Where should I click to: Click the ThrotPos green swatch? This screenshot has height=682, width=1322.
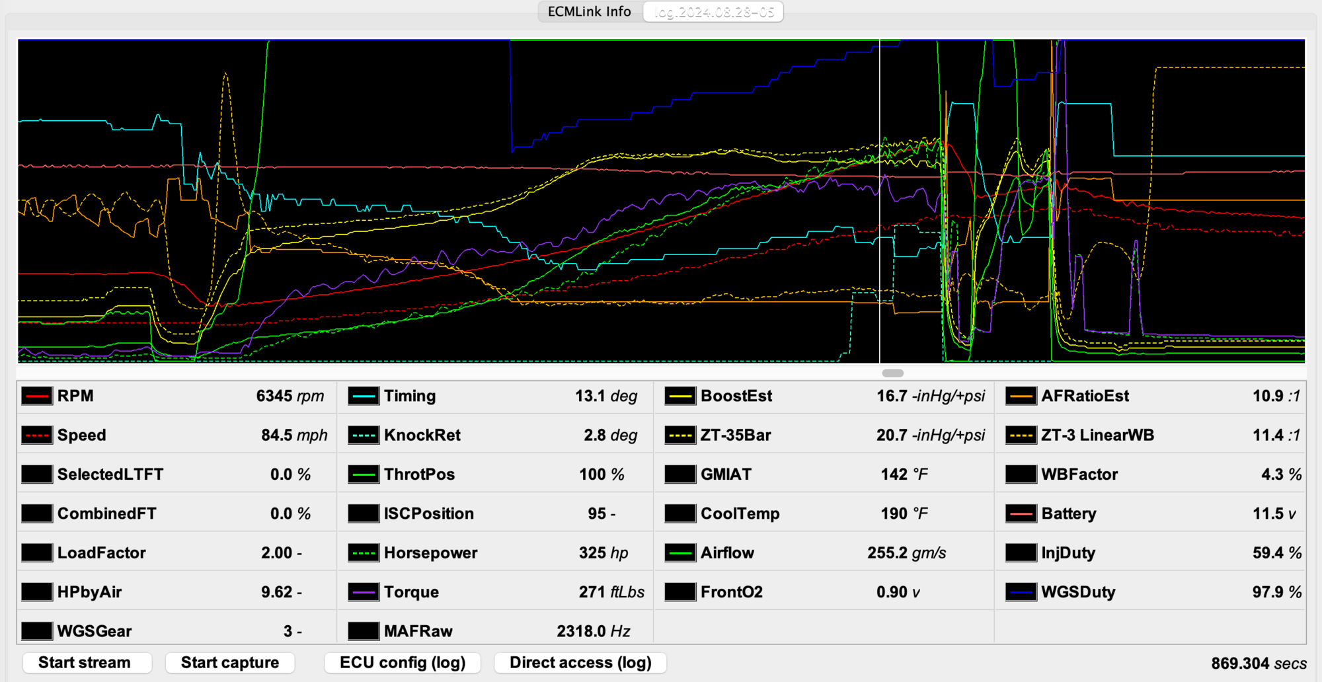[364, 474]
